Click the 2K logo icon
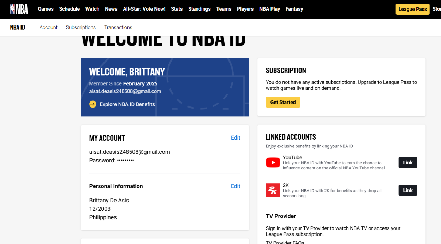441x244 pixels. [273, 190]
